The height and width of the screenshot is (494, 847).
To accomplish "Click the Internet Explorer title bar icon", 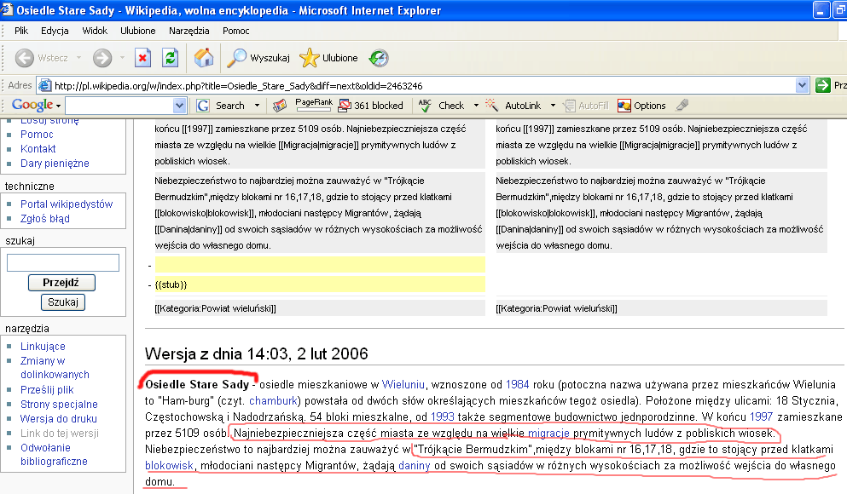I will 7,9.
